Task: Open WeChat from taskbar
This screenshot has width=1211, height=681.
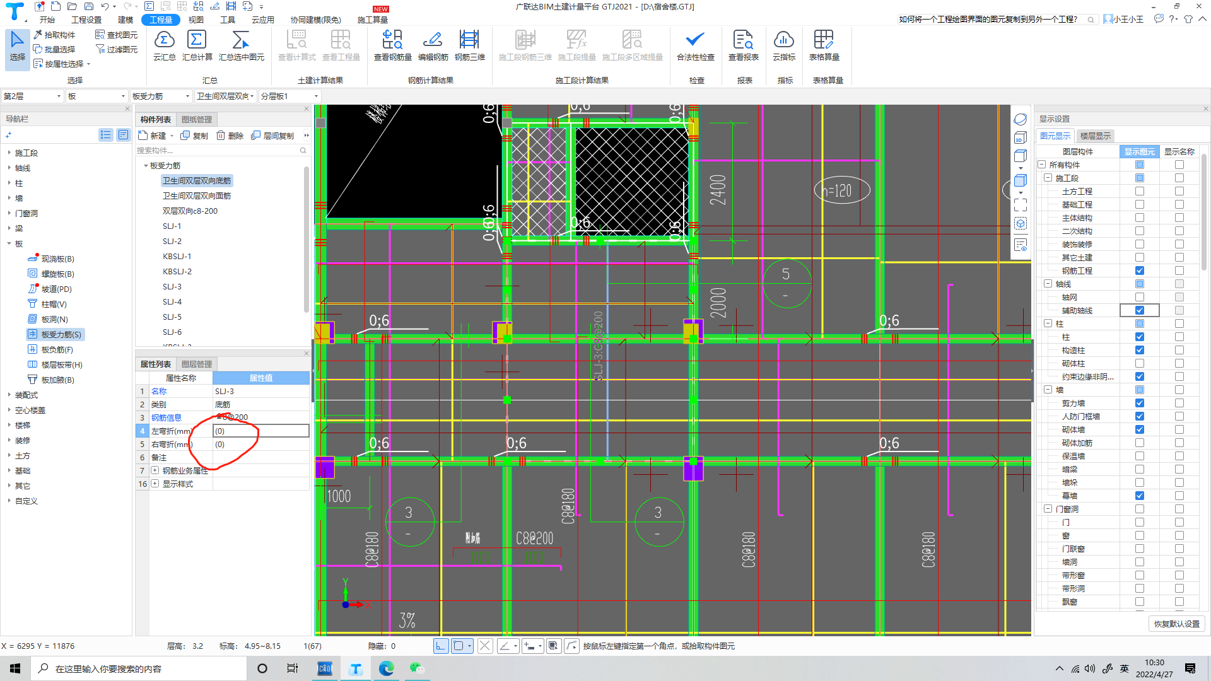Action: pos(416,668)
